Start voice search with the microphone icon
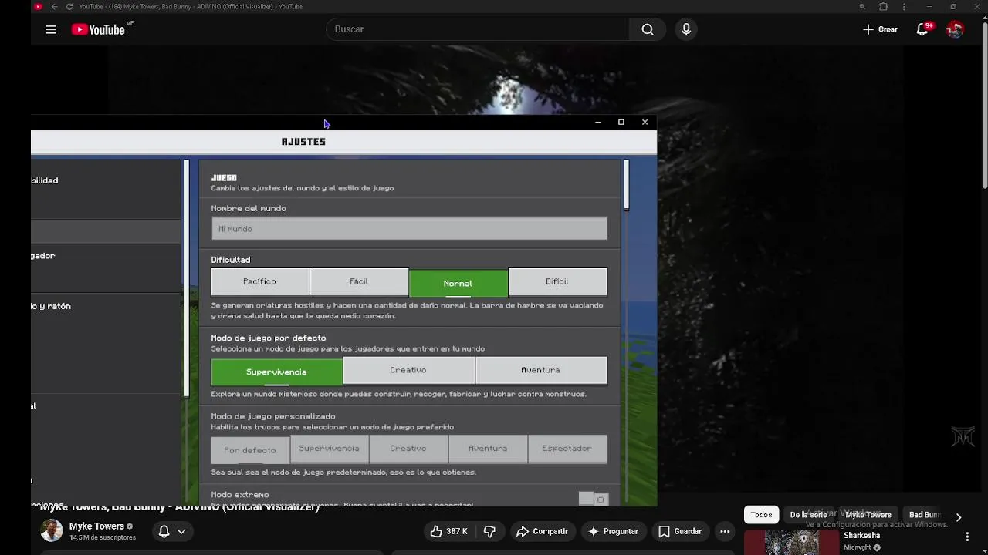The height and width of the screenshot is (555, 988). click(686, 29)
